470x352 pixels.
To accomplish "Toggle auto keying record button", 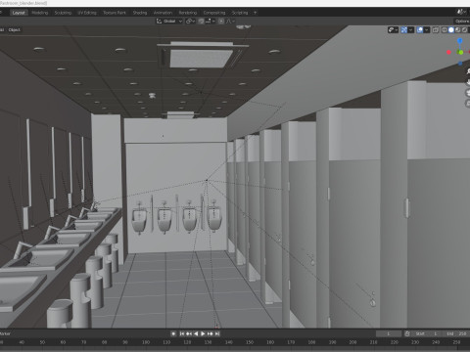I will [x=173, y=333].
